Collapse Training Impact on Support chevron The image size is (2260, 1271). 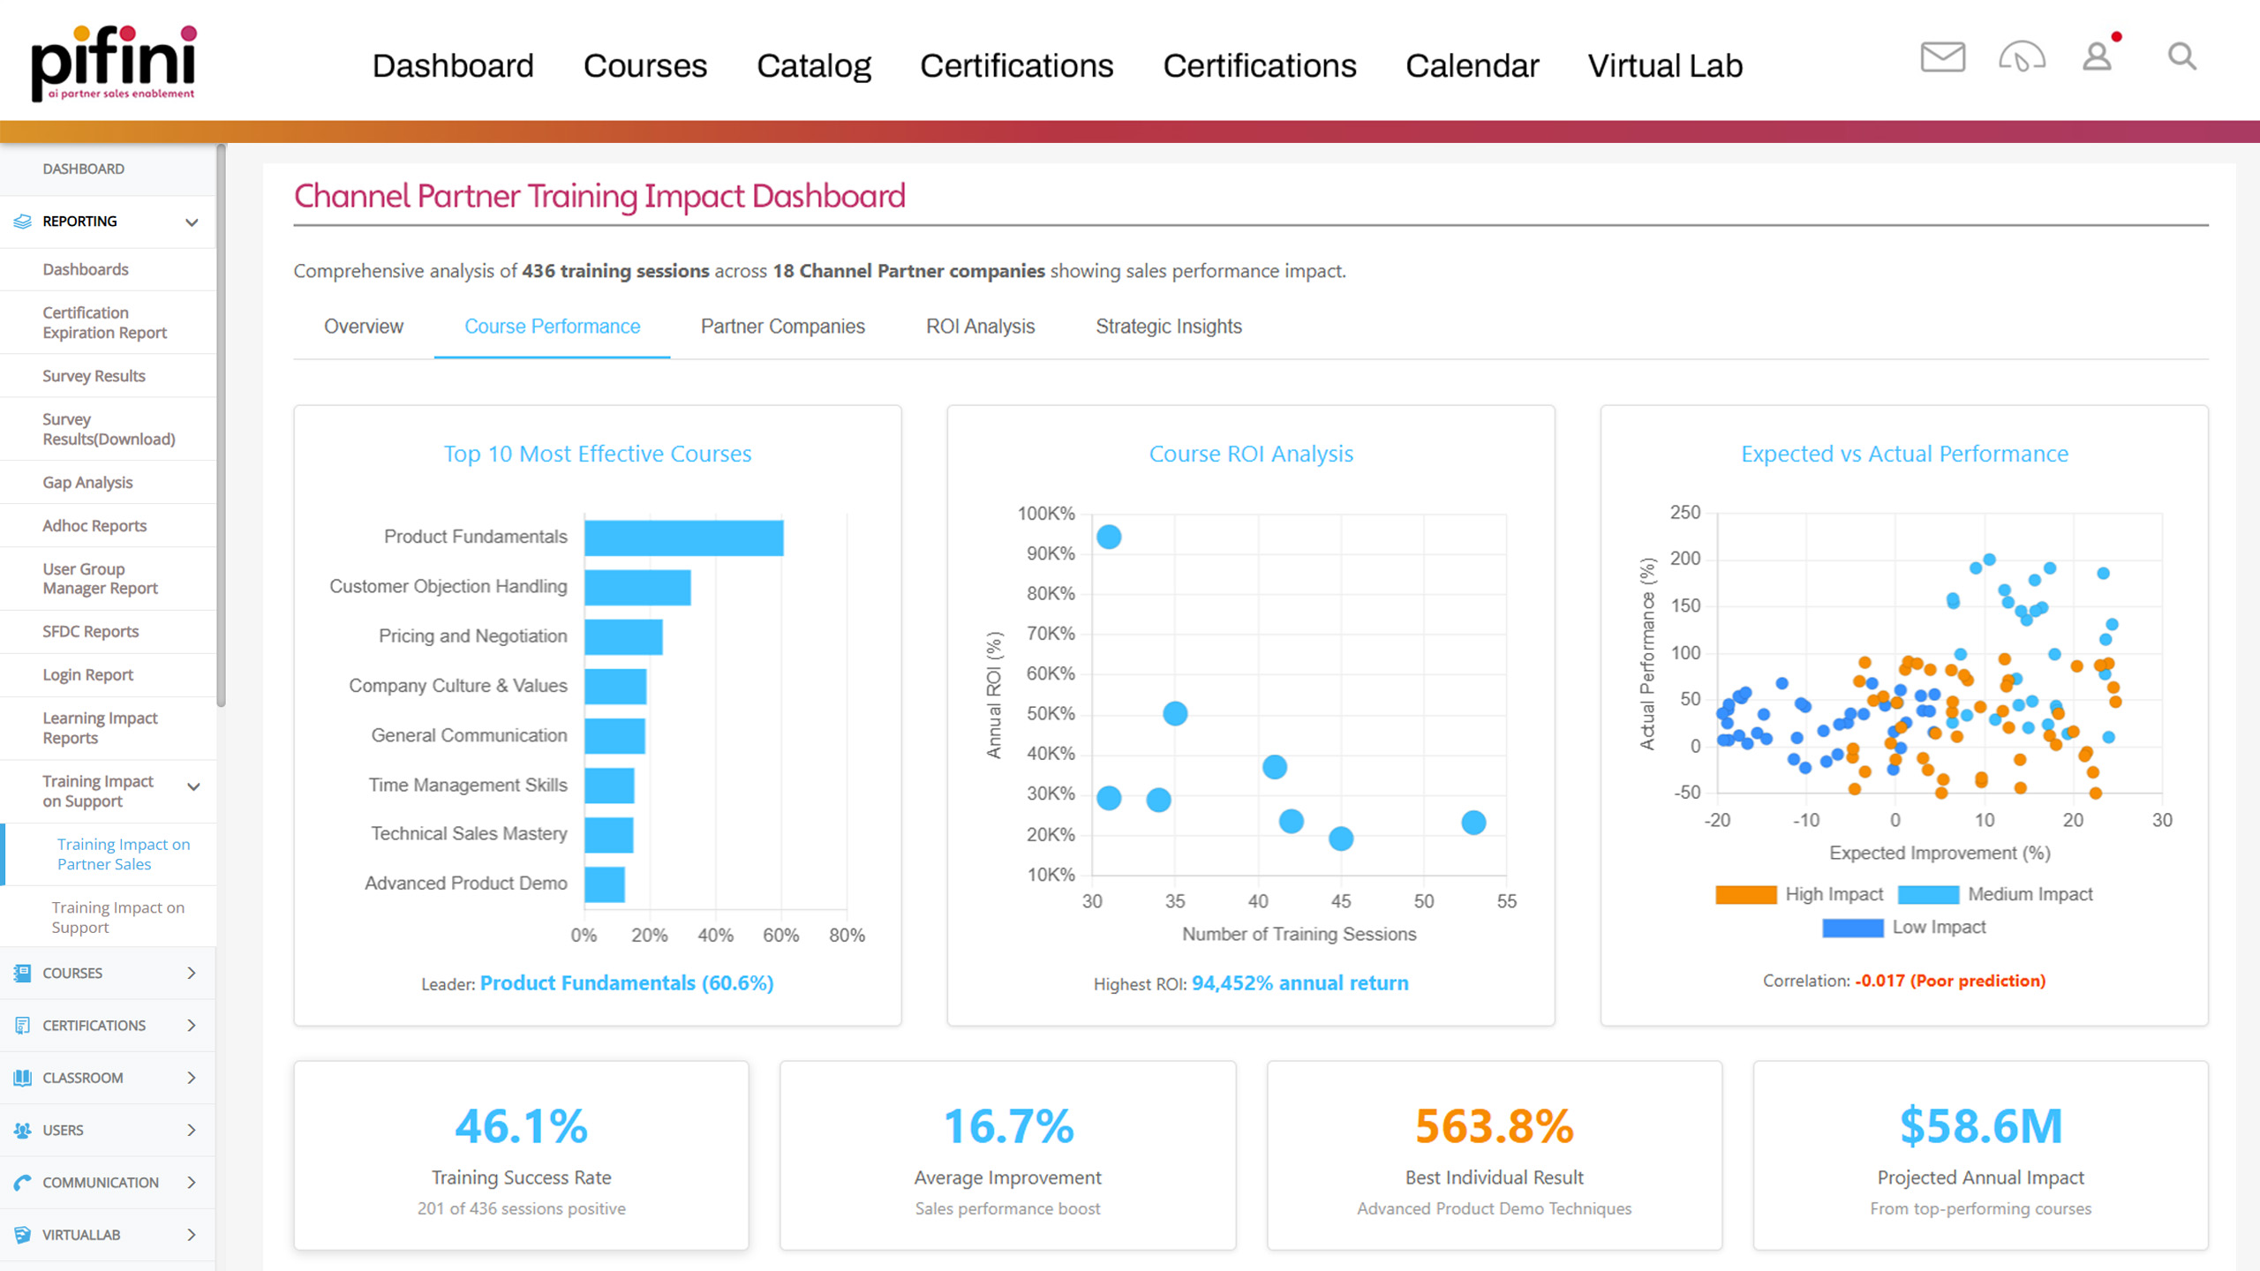click(193, 786)
